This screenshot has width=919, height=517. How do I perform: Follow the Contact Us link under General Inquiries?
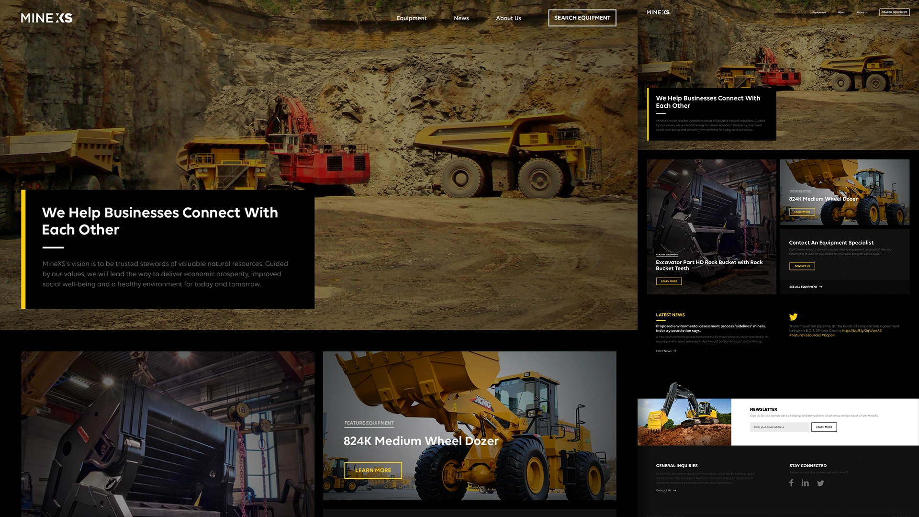pyautogui.click(x=663, y=490)
